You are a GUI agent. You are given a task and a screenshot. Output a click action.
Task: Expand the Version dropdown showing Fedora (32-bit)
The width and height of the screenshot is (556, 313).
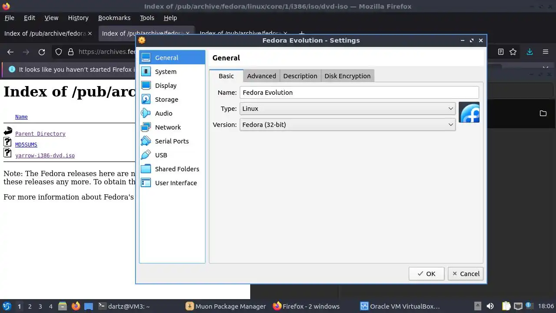pos(347,125)
